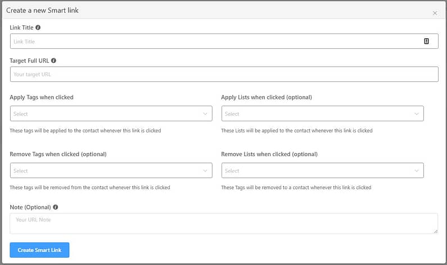Click 'These Tags will be removed to' text
The height and width of the screenshot is (265, 447).
pyautogui.click(x=296, y=188)
